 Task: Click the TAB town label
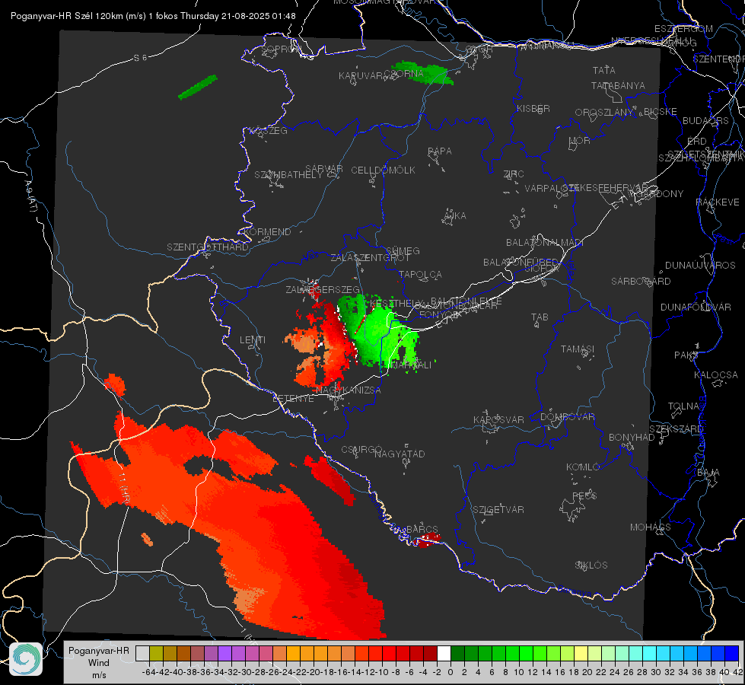(x=540, y=317)
